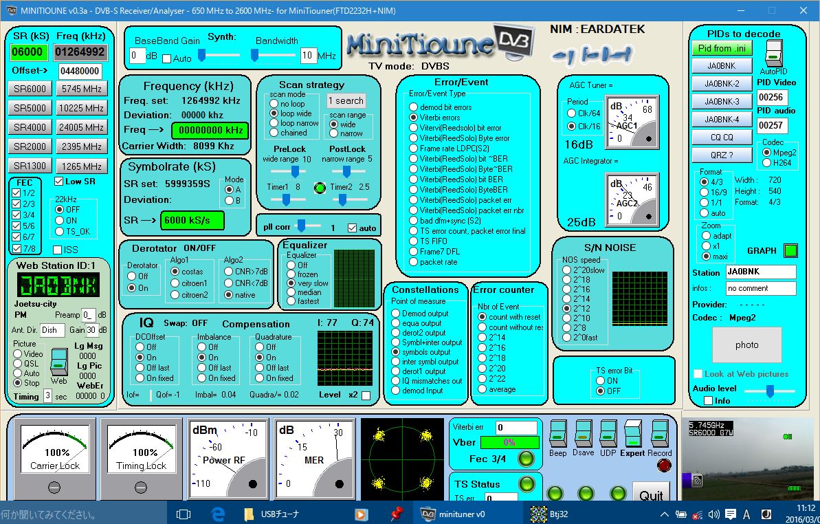
Task: Click the IQ compensation level graph
Action: [x=346, y=358]
